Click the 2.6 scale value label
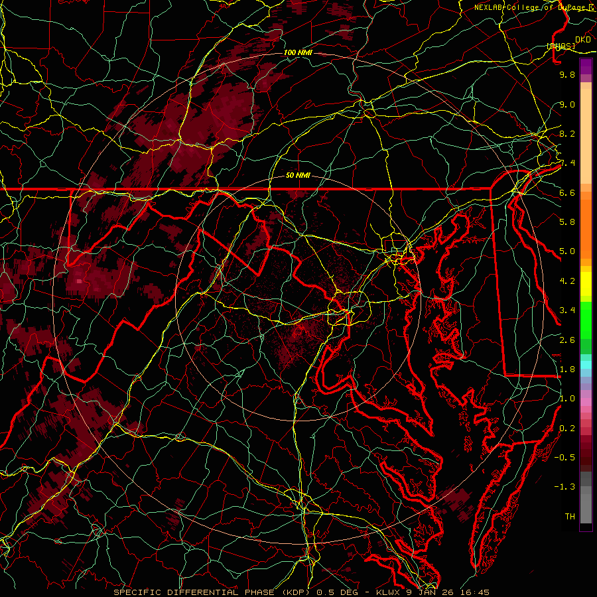 pos(567,340)
